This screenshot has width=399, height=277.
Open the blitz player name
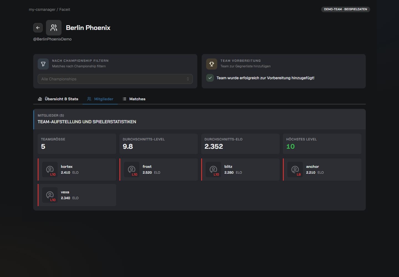[x=228, y=166]
